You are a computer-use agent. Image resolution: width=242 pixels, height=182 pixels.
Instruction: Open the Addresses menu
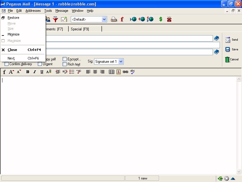[33, 11]
